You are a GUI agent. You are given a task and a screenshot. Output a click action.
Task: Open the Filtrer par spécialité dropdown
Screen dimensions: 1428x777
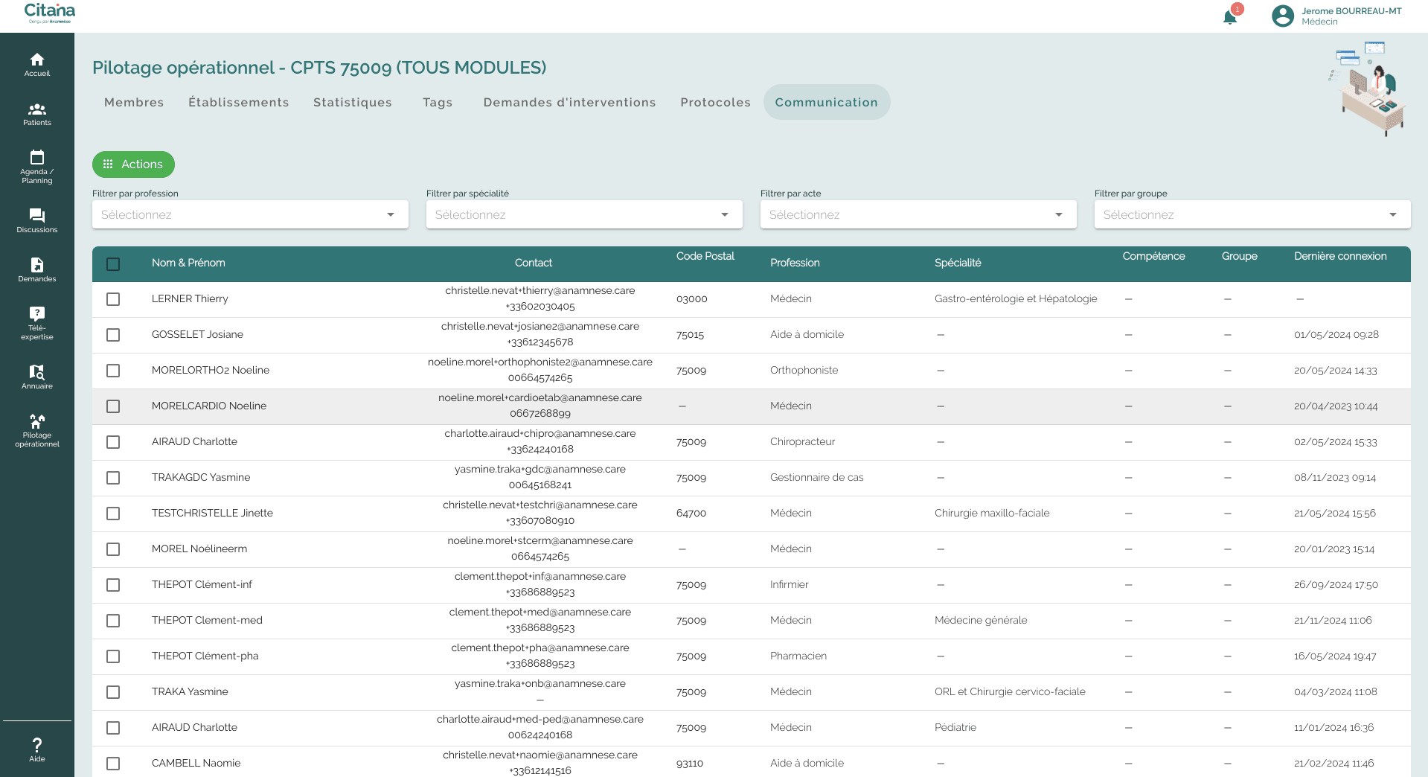tap(584, 215)
